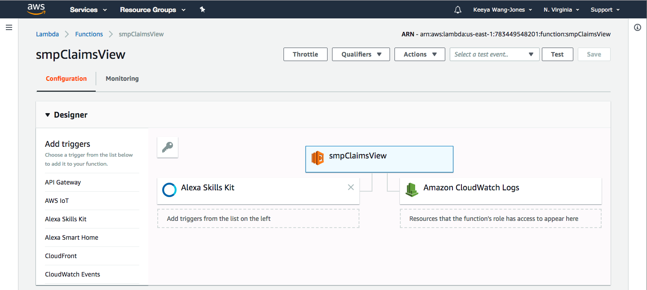Screen dimensions: 647x290
Task: Collapse the Designer panel
Action: 48,114
